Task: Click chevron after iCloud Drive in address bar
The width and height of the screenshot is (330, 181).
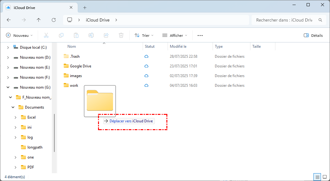Action: tap(116, 20)
